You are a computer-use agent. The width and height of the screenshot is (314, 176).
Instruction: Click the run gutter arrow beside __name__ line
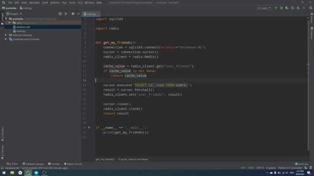coord(89,128)
